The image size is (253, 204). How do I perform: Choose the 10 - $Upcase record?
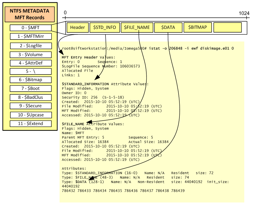click(31, 115)
